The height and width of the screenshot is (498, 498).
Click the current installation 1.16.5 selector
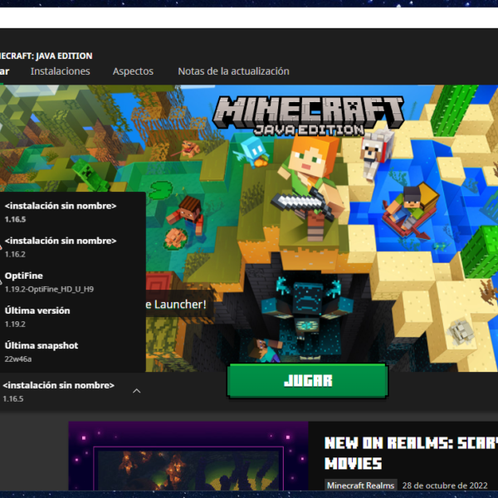pyautogui.click(x=73, y=392)
